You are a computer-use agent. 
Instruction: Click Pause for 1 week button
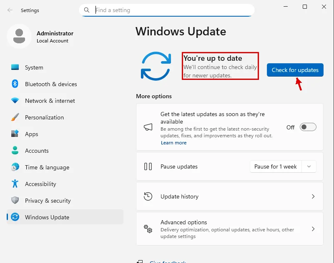276,166
